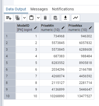99x106 pixels.
Task: Switch to the Messages tab
Action: (x=39, y=9)
